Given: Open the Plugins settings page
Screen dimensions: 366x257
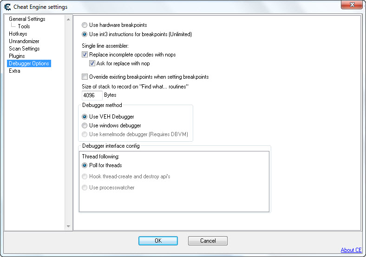Looking at the screenshot, I should (x=17, y=56).
